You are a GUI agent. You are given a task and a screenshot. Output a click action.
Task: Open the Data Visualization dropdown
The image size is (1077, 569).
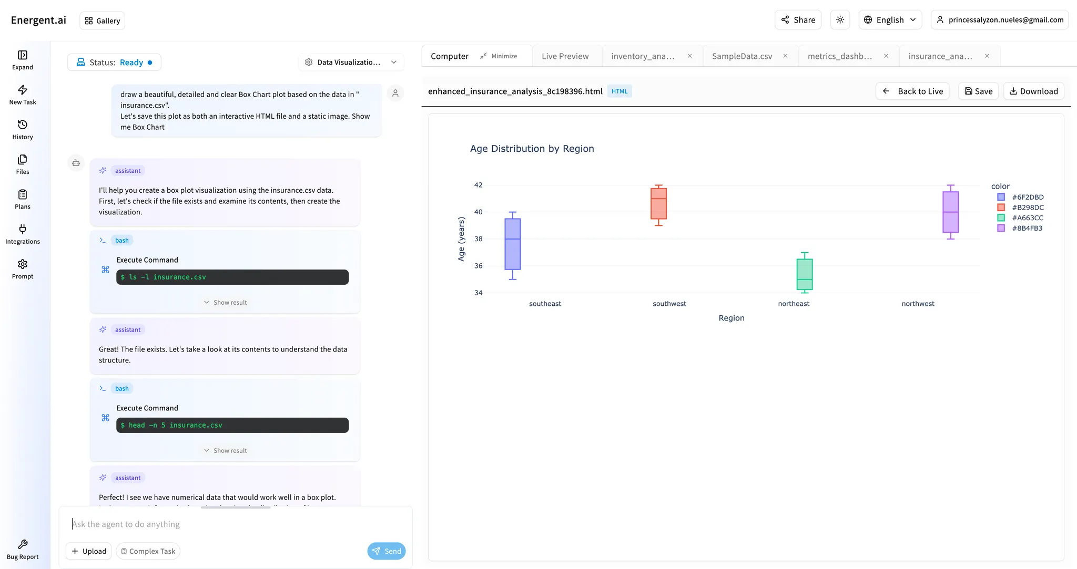click(351, 62)
